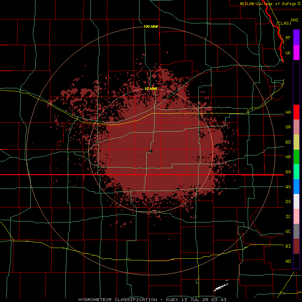
Task: Click the HA red legend swatch
Action: click(x=296, y=112)
